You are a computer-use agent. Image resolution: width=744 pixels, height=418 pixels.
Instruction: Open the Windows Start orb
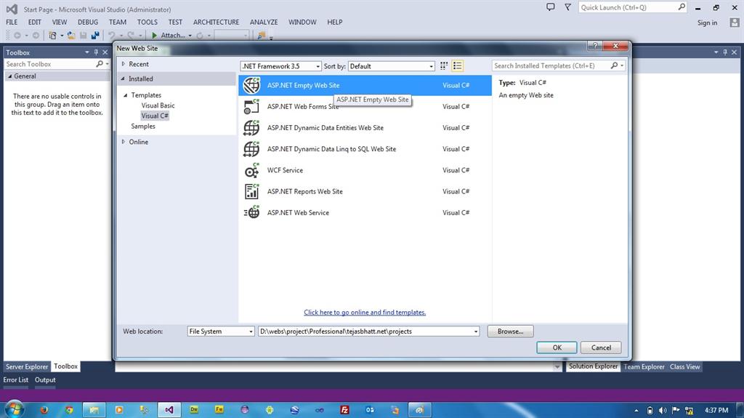(x=14, y=409)
